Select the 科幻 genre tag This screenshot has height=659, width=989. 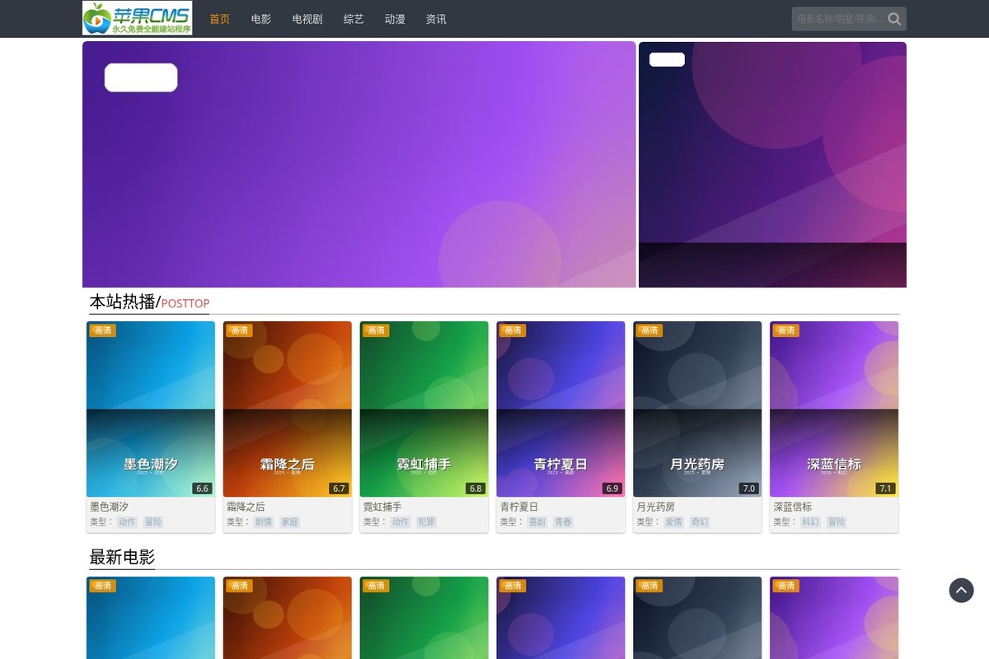811,522
